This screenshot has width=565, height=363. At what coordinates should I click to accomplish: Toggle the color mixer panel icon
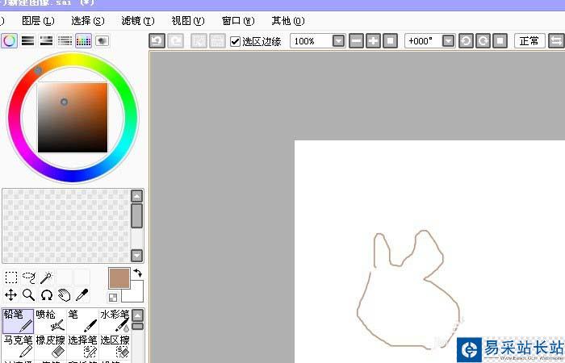[65, 40]
